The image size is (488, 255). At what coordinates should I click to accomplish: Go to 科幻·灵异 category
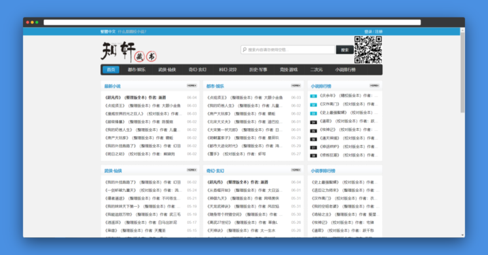pyautogui.click(x=228, y=69)
